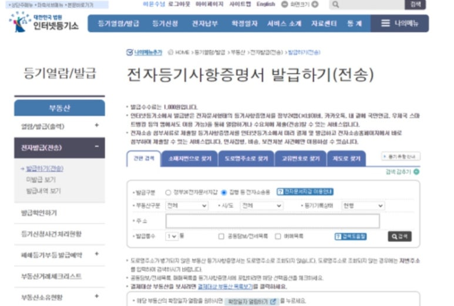
Task: Expand 부동산소유현황 sidebar section
Action: coord(97,296)
